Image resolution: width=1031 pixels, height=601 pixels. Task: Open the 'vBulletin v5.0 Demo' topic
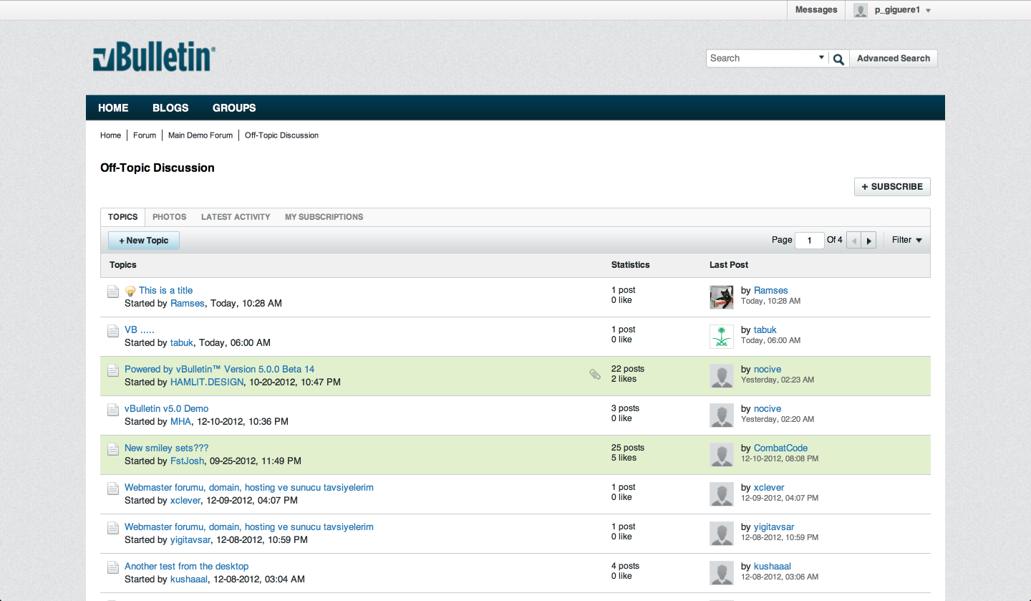(166, 409)
